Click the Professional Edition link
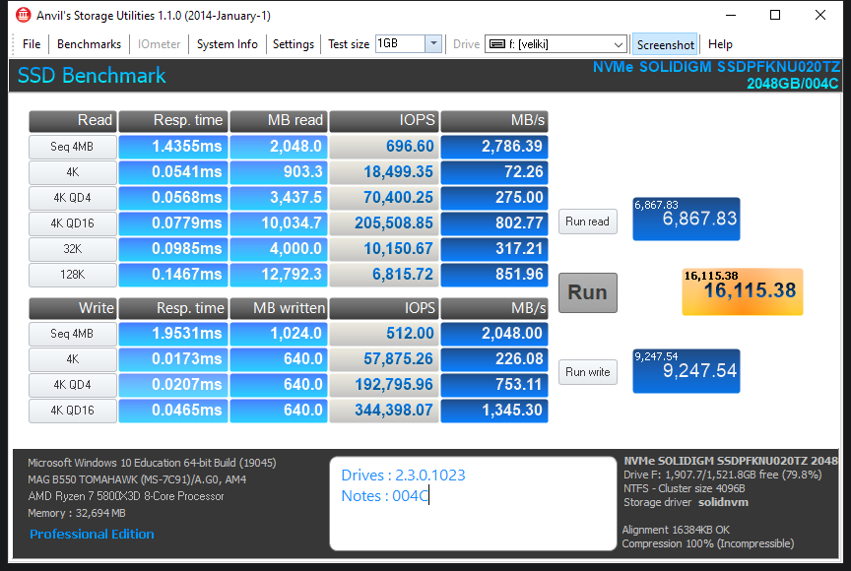 pos(92,534)
